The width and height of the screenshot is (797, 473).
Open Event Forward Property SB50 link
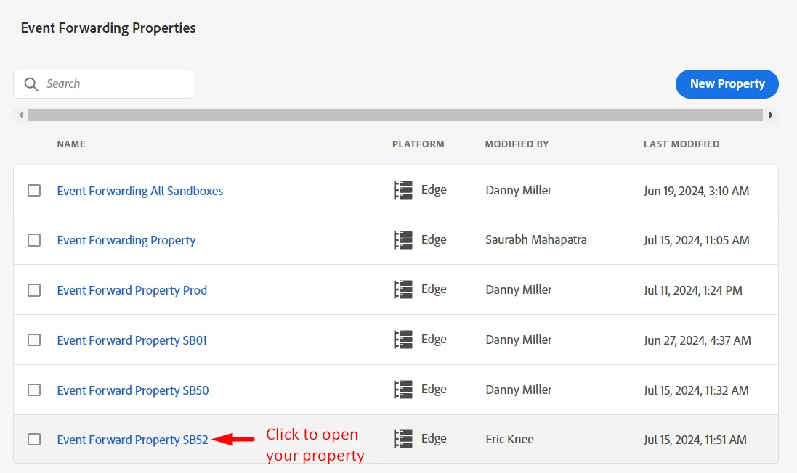pyautogui.click(x=133, y=390)
